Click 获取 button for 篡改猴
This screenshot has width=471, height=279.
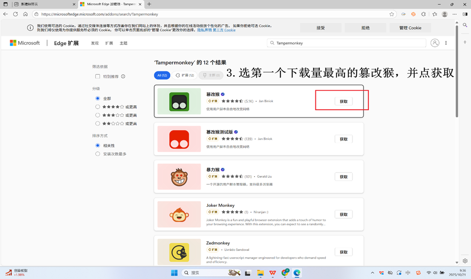click(x=343, y=101)
